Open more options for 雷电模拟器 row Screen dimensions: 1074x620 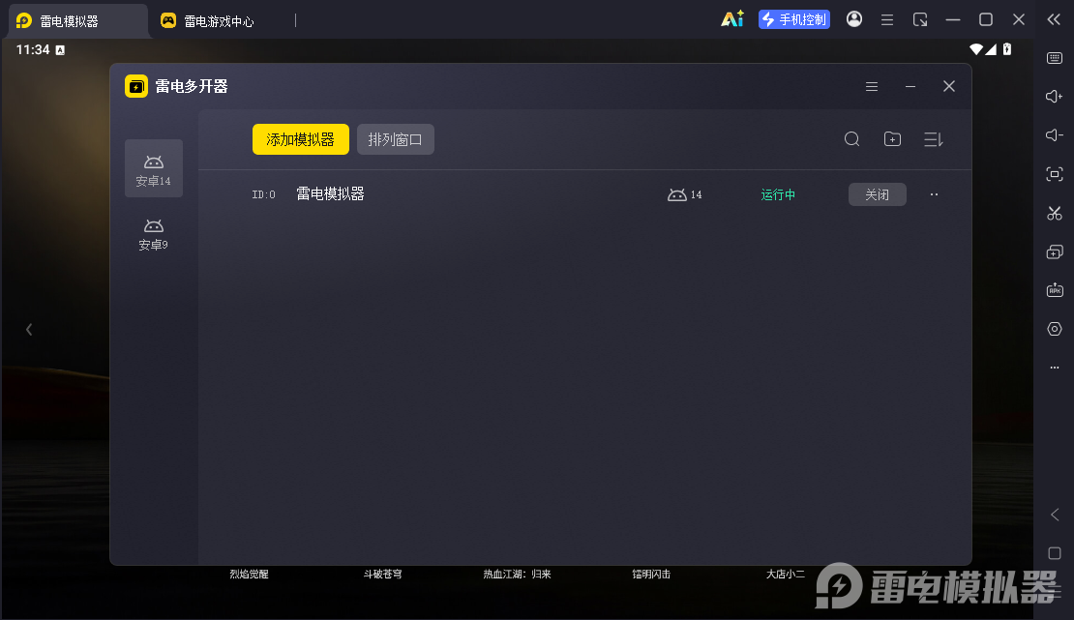[x=935, y=194]
